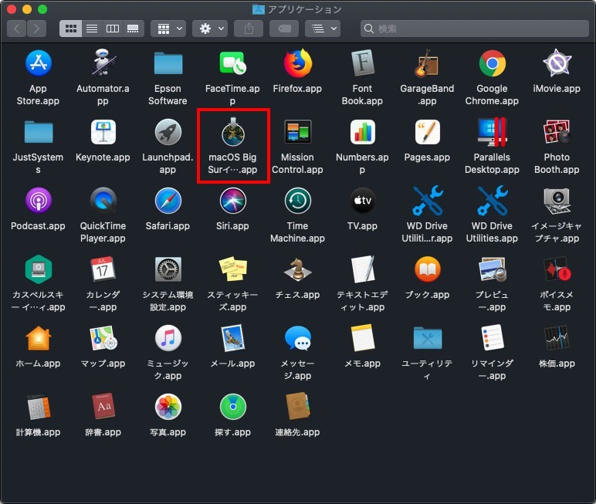The height and width of the screenshot is (504, 596).
Task: Select ブック.app icon
Action: coord(427,269)
